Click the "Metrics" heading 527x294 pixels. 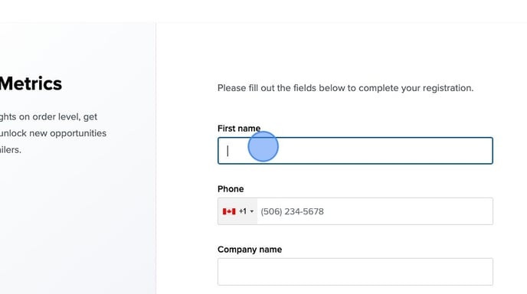[x=31, y=83]
